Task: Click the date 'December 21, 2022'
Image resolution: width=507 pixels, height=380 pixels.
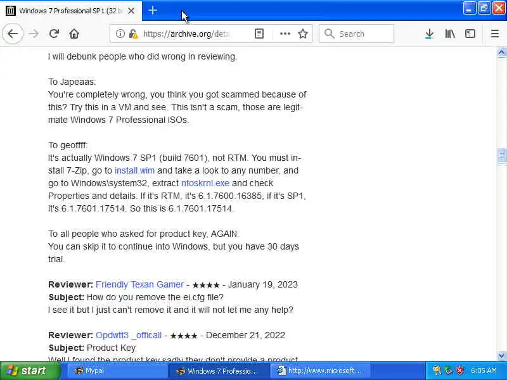Action: coord(245,335)
